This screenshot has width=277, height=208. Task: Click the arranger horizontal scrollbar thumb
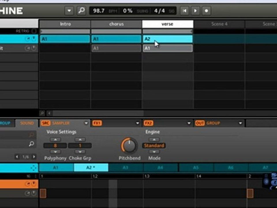coord(98,113)
